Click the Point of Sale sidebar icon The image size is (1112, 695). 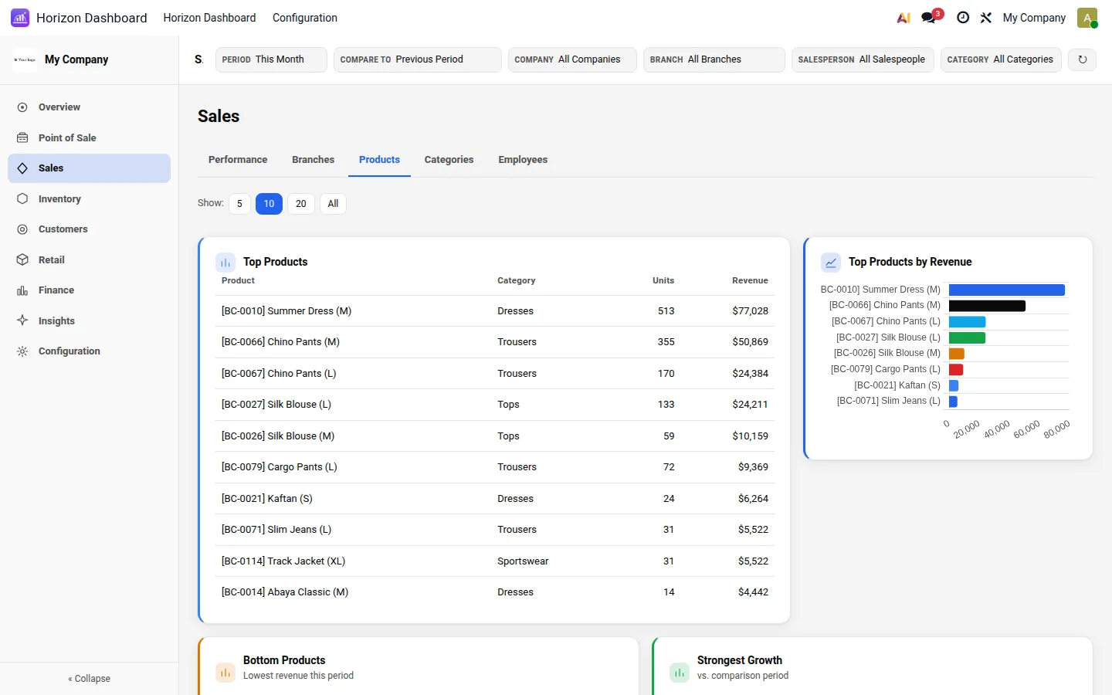point(22,137)
